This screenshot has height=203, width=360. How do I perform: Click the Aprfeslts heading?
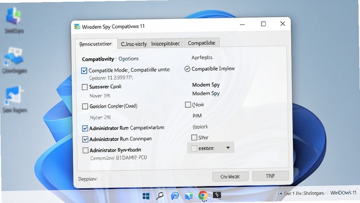[202, 58]
